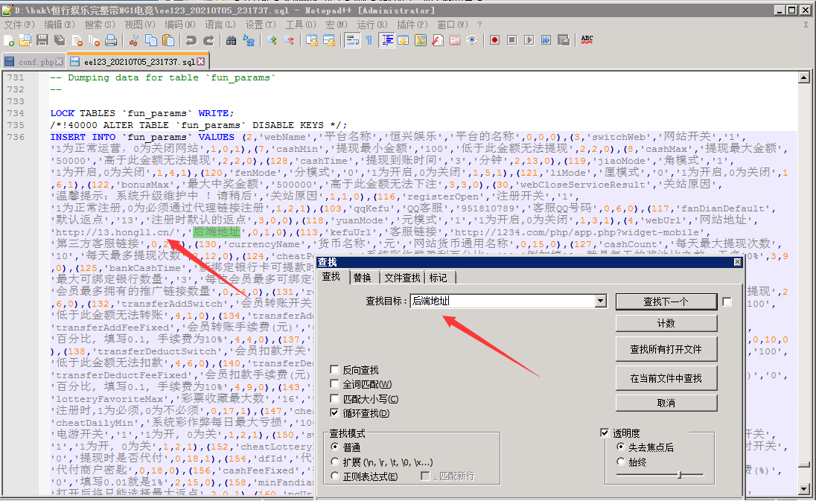Select the 失去焦点后 transparency radio

tap(620, 447)
